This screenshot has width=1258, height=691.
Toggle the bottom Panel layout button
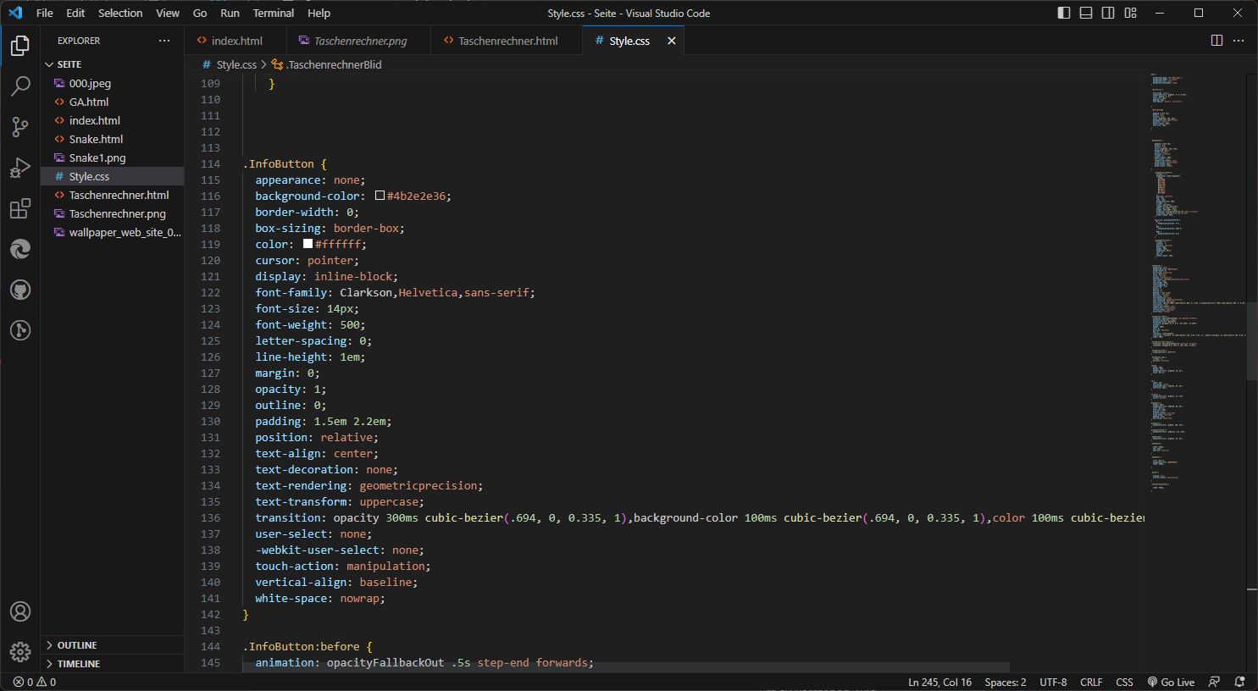pyautogui.click(x=1086, y=13)
